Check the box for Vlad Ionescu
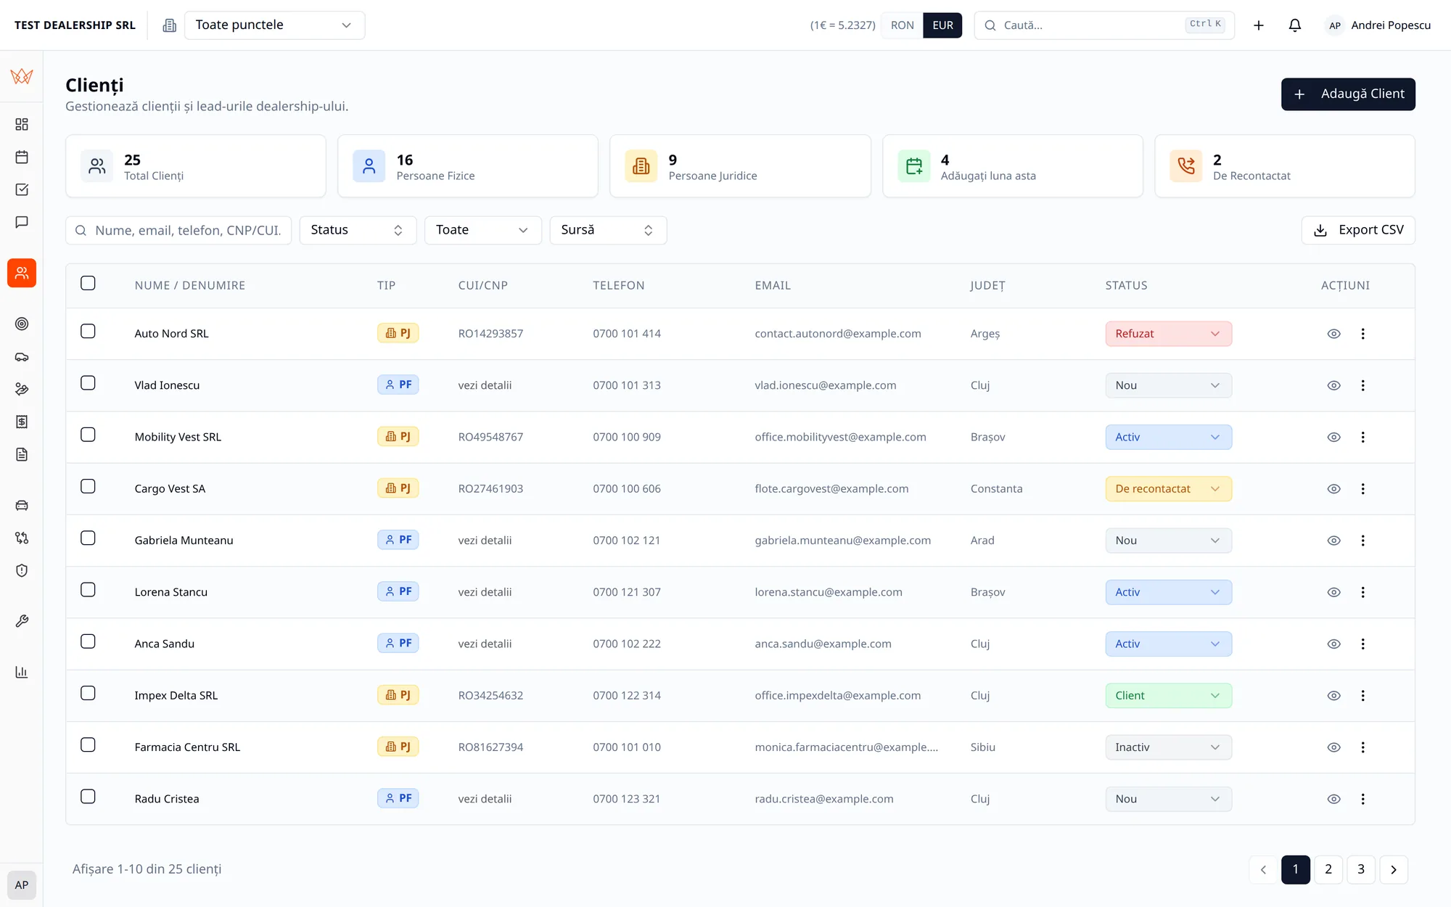 pyautogui.click(x=88, y=382)
